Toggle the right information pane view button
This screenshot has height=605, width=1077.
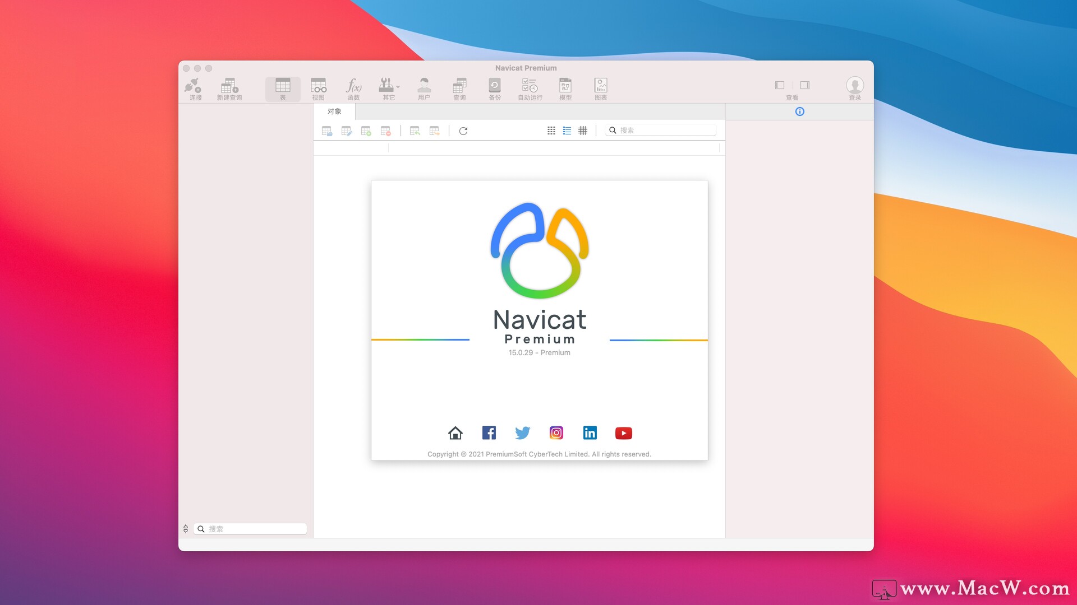[x=805, y=85]
